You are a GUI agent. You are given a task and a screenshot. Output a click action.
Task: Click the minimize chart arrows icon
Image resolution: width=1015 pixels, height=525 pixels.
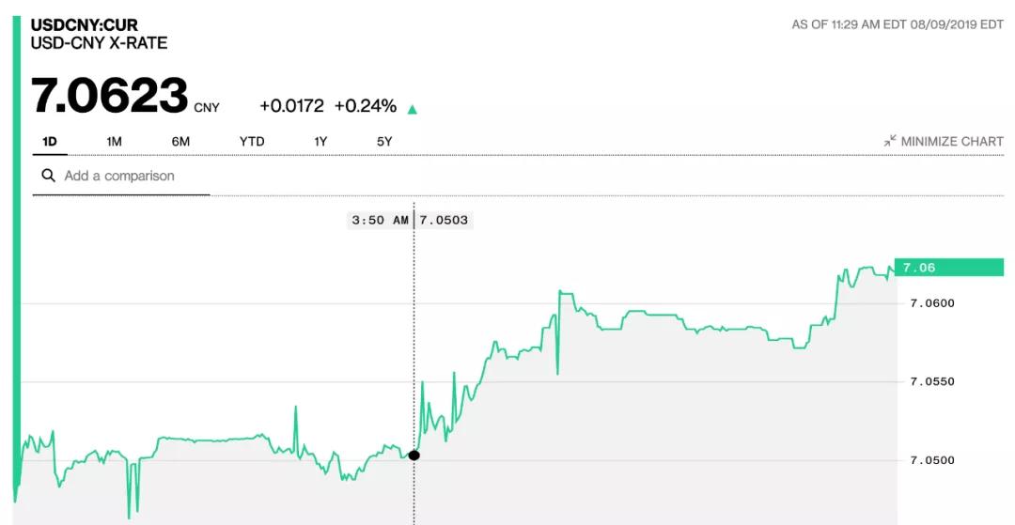tap(890, 141)
